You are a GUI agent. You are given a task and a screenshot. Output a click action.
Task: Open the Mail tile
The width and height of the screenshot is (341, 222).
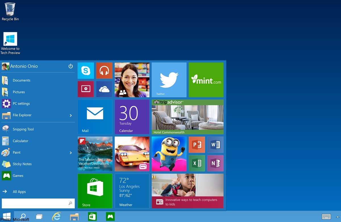(x=95, y=117)
